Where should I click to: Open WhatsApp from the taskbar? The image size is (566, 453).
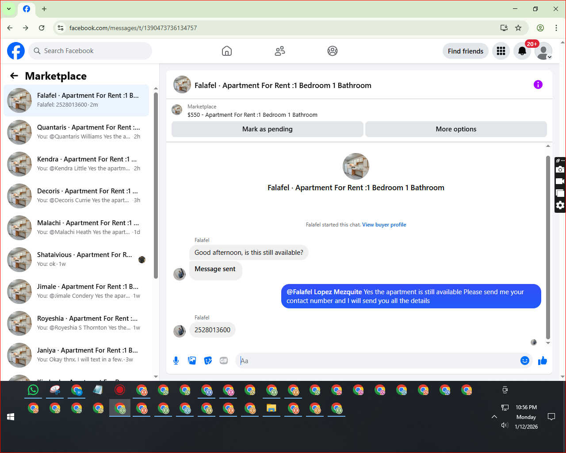(x=33, y=390)
